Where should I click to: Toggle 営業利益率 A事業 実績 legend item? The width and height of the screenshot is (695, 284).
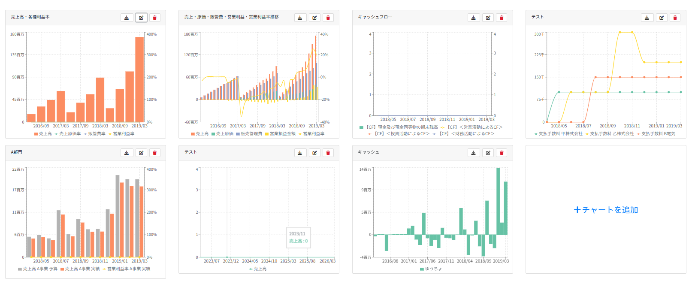click(126, 269)
